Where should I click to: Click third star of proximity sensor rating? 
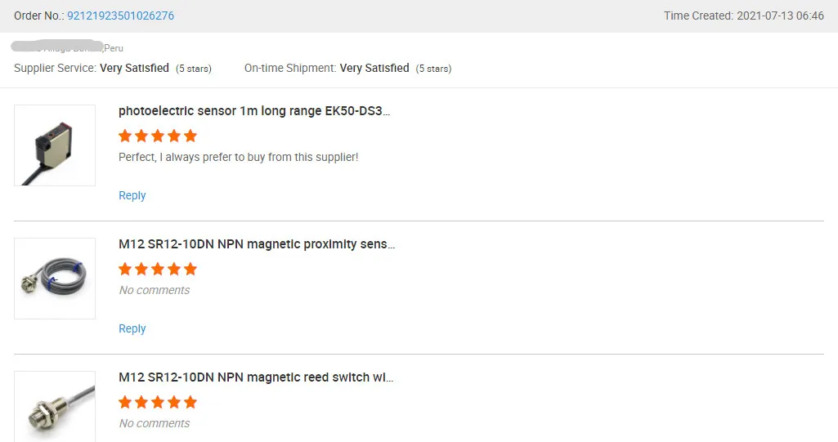click(158, 269)
